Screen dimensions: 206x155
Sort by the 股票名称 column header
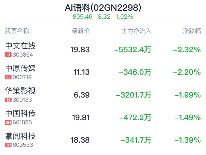17,31
